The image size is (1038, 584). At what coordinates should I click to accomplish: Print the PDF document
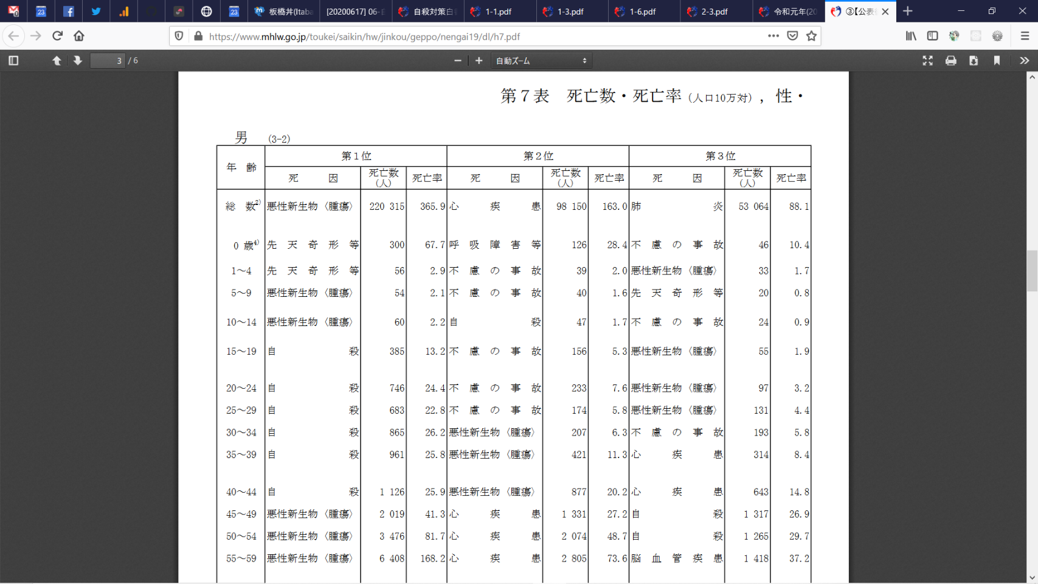click(950, 61)
